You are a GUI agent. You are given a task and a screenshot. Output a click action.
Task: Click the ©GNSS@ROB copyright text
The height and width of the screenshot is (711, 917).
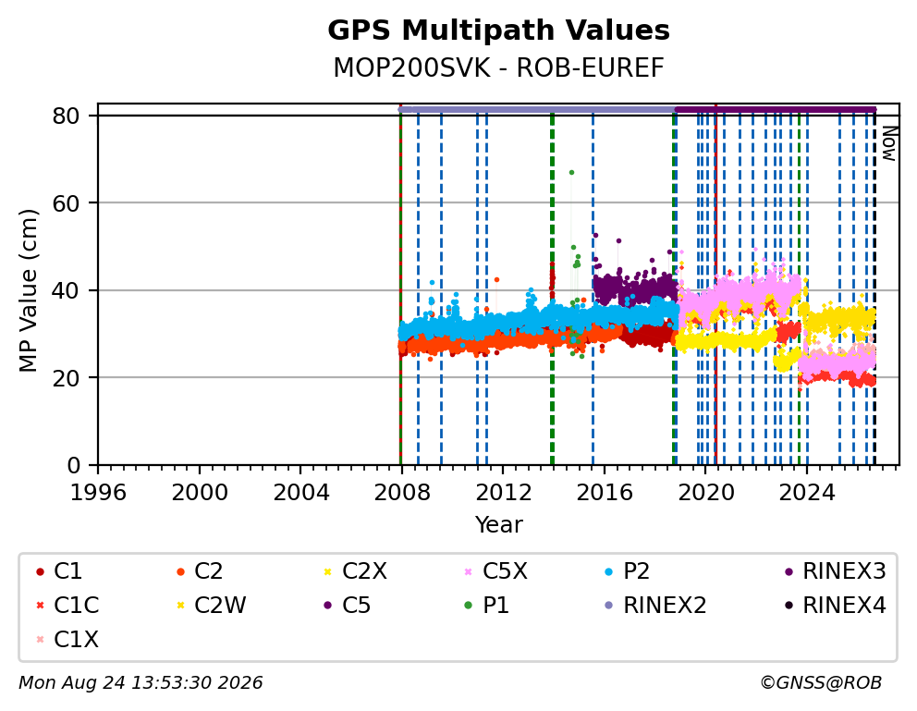click(821, 682)
